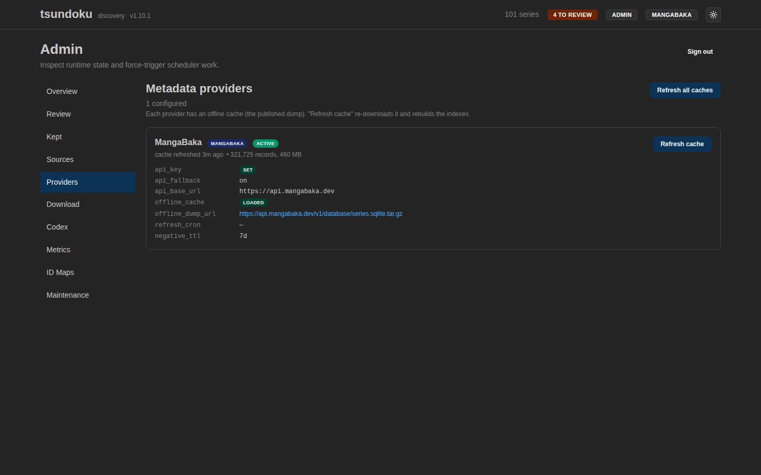Screen dimensions: 761x475
Task: Refresh the MangaBaka cache
Action: click(x=682, y=144)
